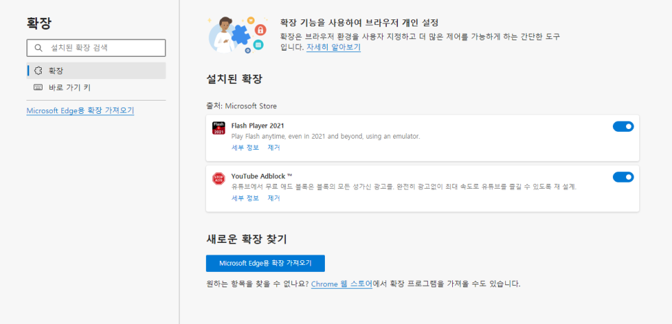Click the YouTube Adblock stop-ads icon
Image resolution: width=672 pixels, height=324 pixels.
218,179
